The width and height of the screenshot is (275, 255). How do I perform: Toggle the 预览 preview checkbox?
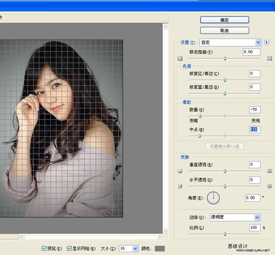click(44, 248)
